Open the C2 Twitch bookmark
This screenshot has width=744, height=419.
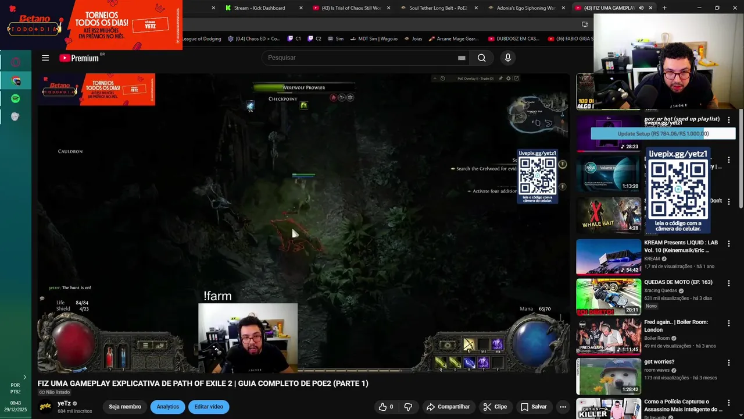(x=314, y=39)
